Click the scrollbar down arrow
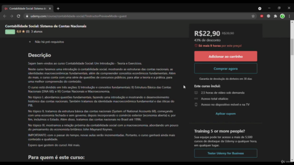 point(292,160)
